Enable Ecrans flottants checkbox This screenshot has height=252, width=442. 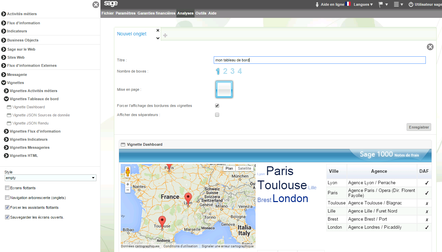coord(7,188)
